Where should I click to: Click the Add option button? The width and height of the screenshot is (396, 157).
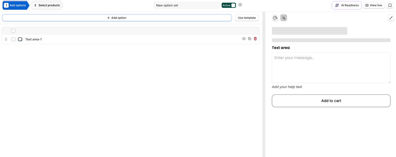tap(117, 18)
